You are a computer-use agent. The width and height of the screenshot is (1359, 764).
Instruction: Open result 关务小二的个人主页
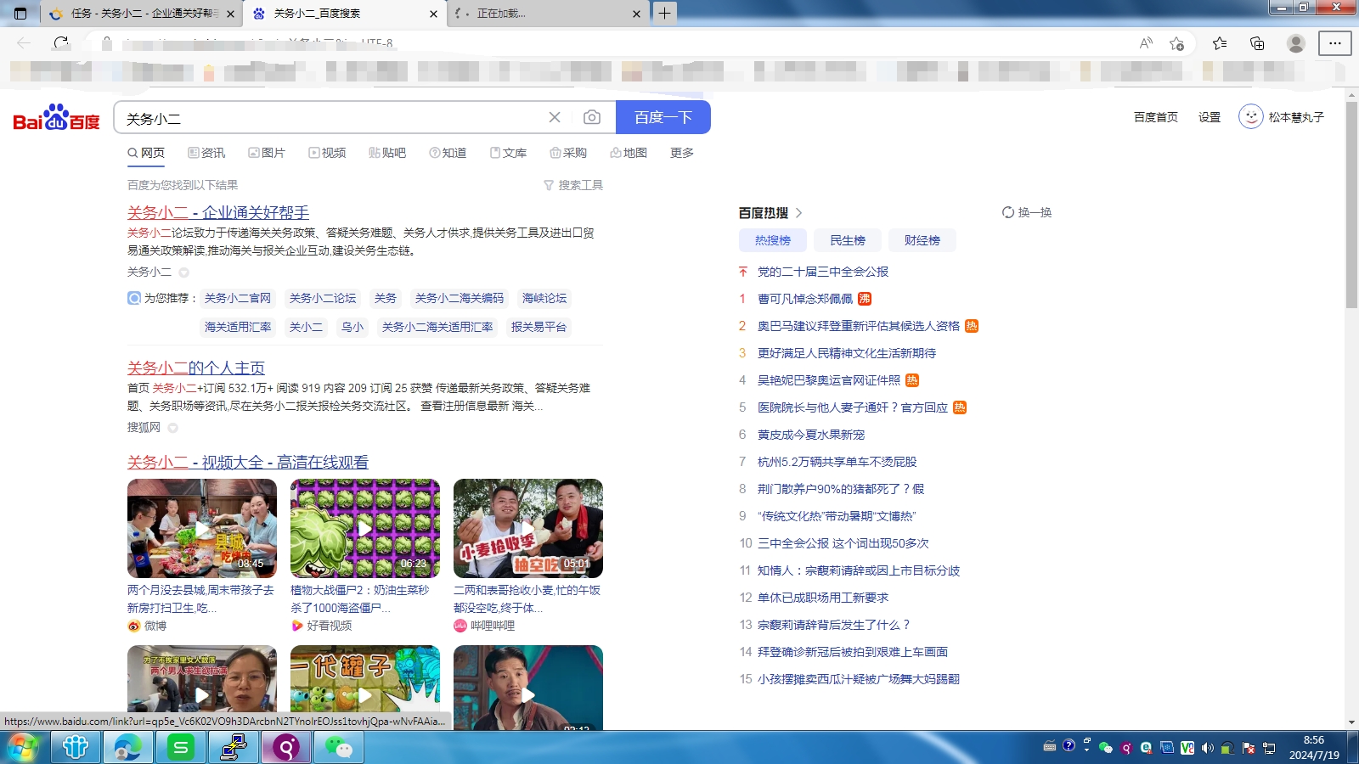pos(196,368)
